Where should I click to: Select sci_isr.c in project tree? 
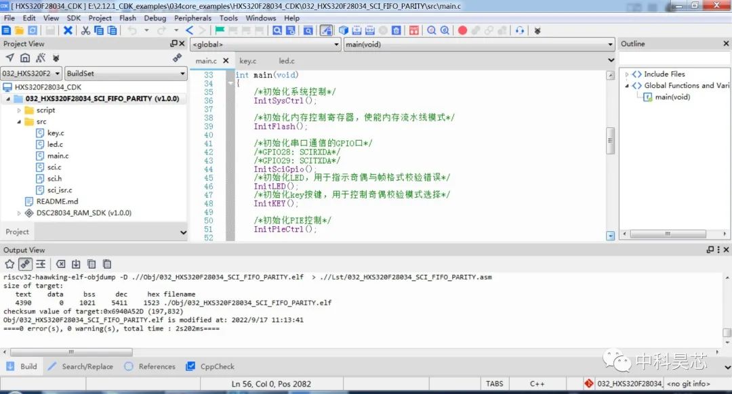(x=60, y=190)
